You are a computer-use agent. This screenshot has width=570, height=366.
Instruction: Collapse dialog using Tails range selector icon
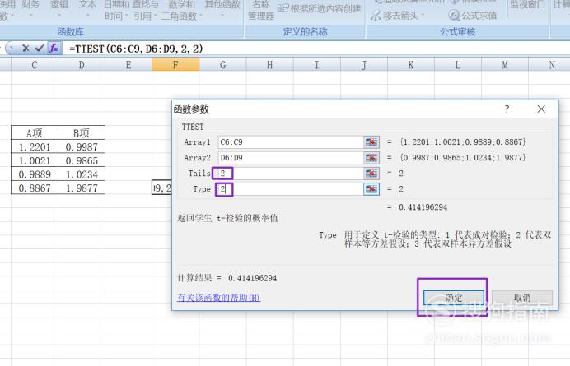coord(371,174)
